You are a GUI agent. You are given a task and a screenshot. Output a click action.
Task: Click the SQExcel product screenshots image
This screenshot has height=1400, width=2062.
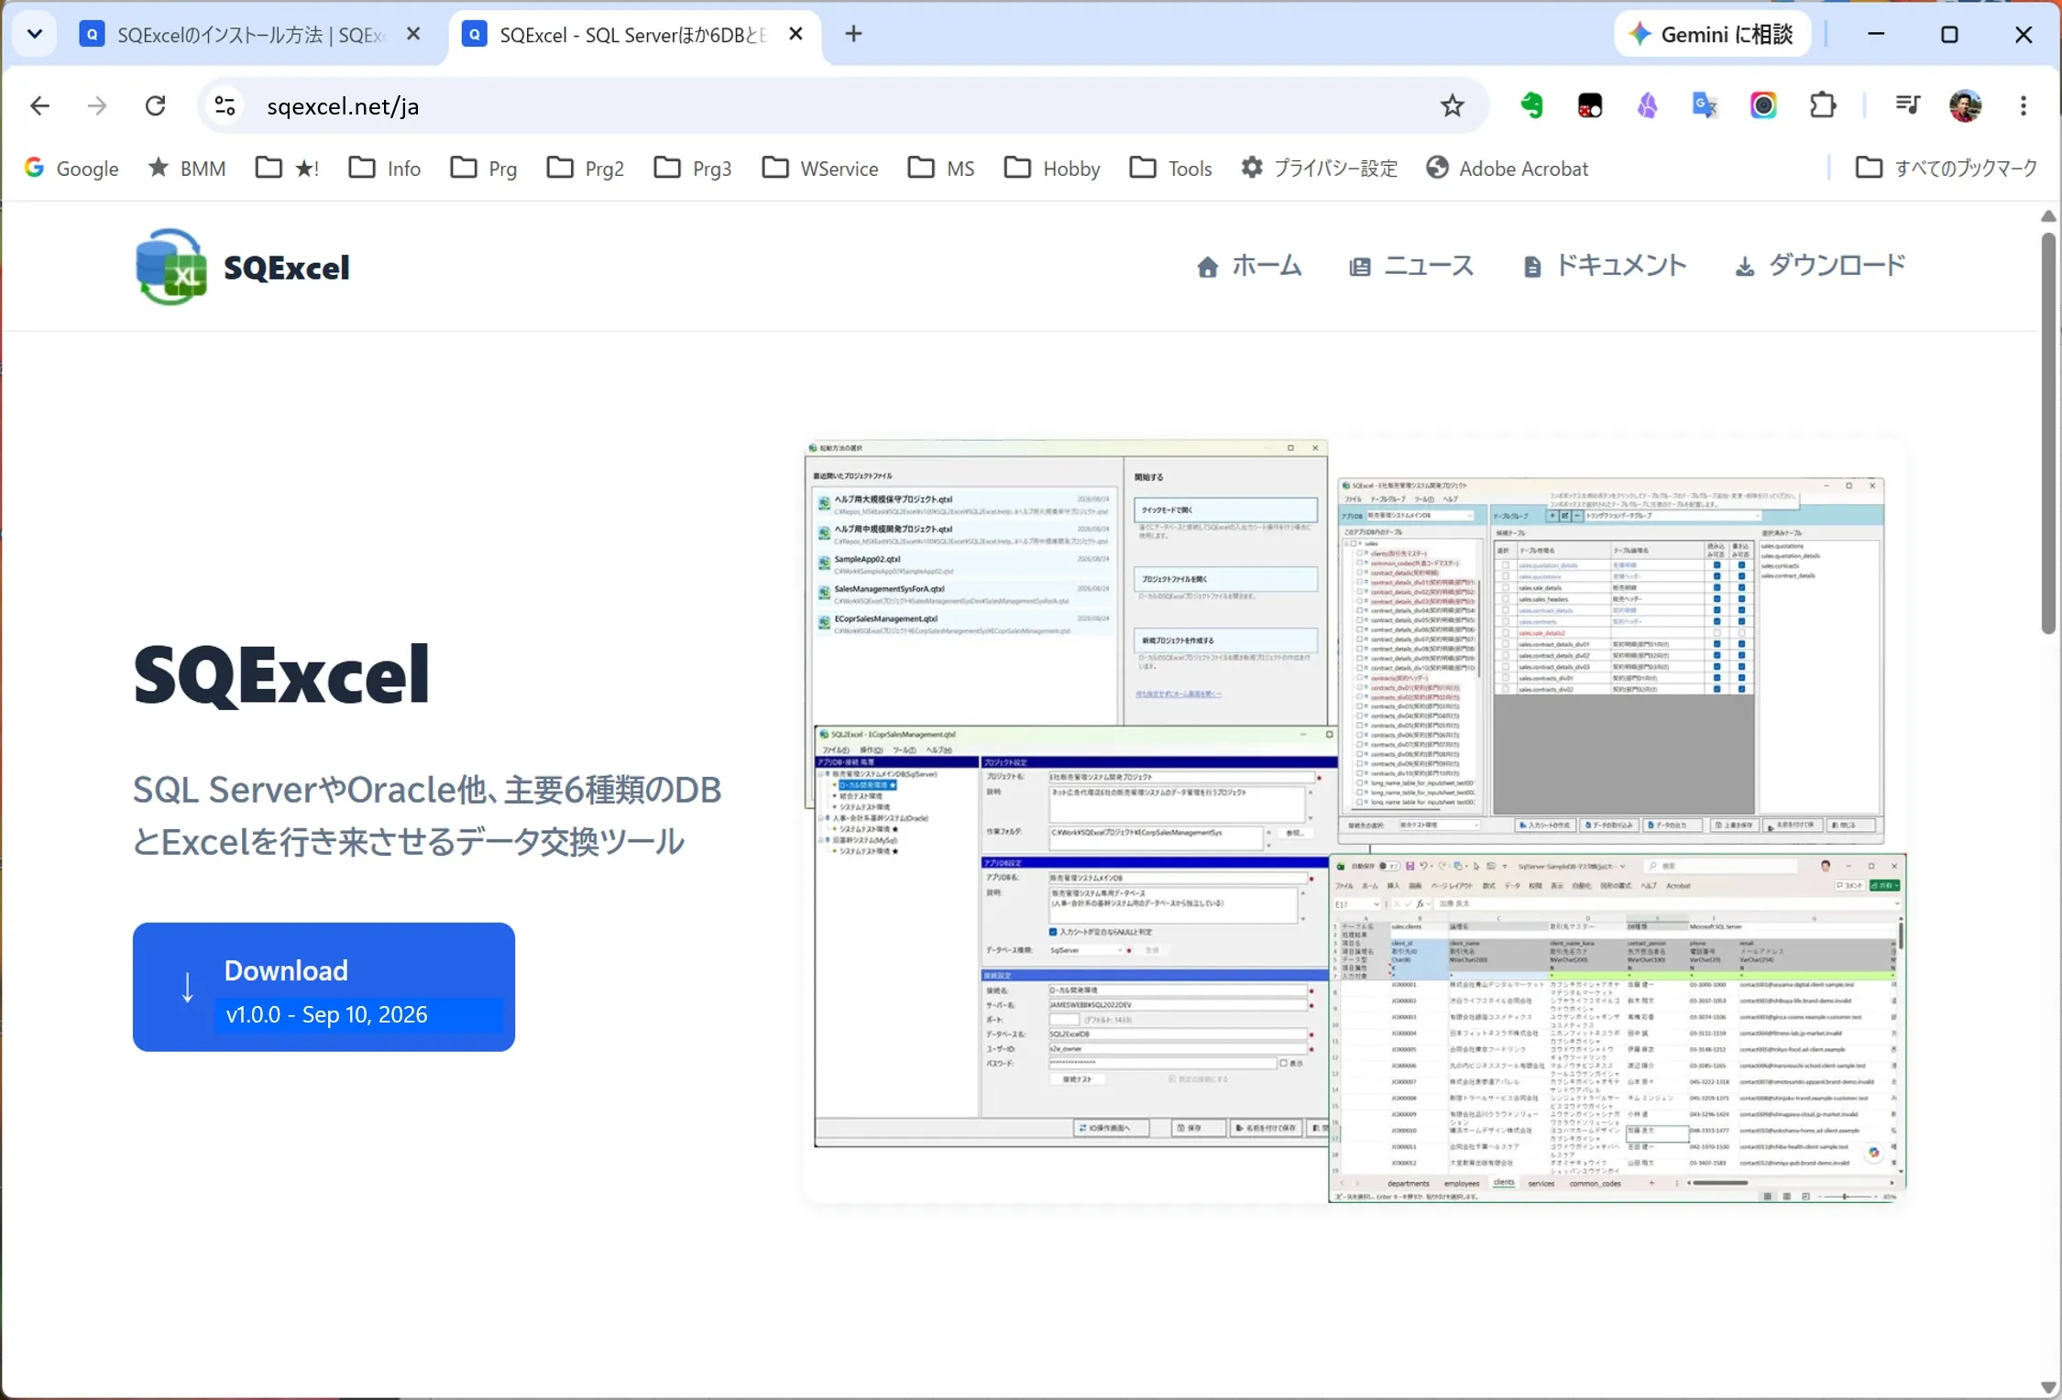1355,821
